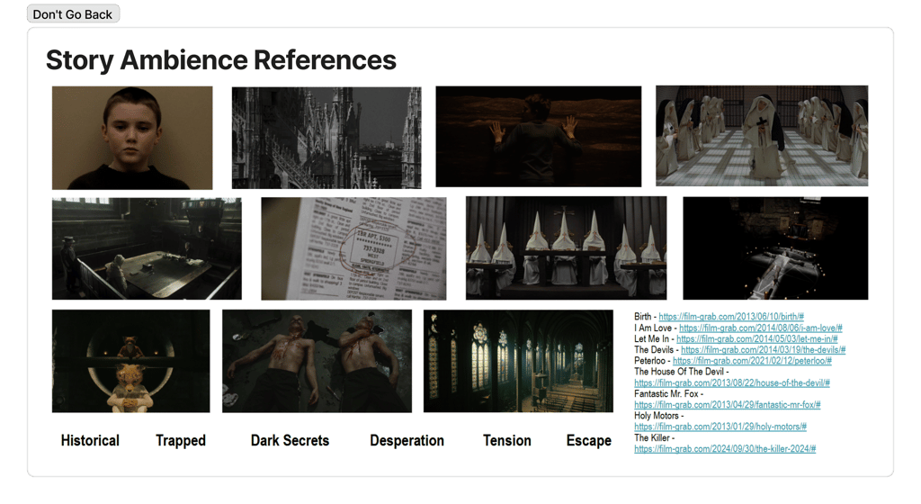
Task: Select the dark candlelit figure thumbnail
Action: tap(775, 247)
